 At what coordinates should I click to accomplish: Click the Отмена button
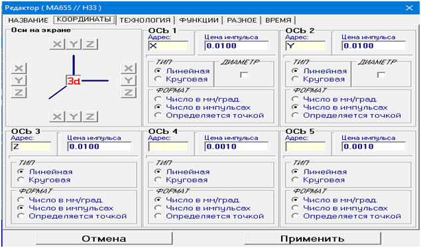click(104, 239)
